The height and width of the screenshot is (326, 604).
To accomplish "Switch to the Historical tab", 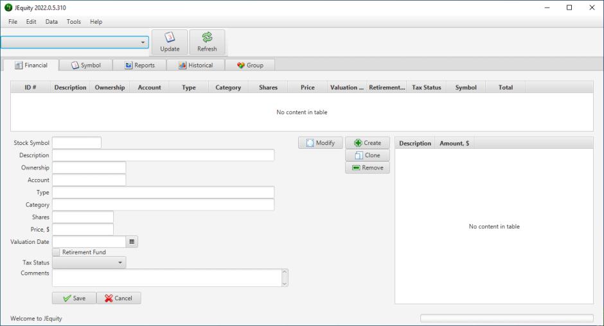I will (x=195, y=65).
